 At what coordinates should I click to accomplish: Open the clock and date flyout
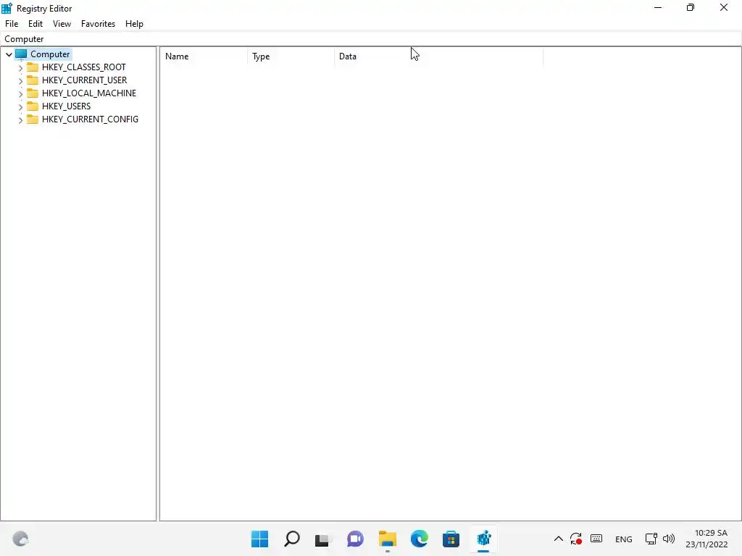pyautogui.click(x=707, y=539)
